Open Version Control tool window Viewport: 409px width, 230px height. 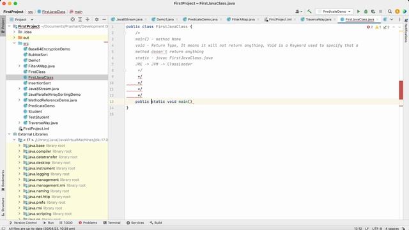click(x=23, y=223)
